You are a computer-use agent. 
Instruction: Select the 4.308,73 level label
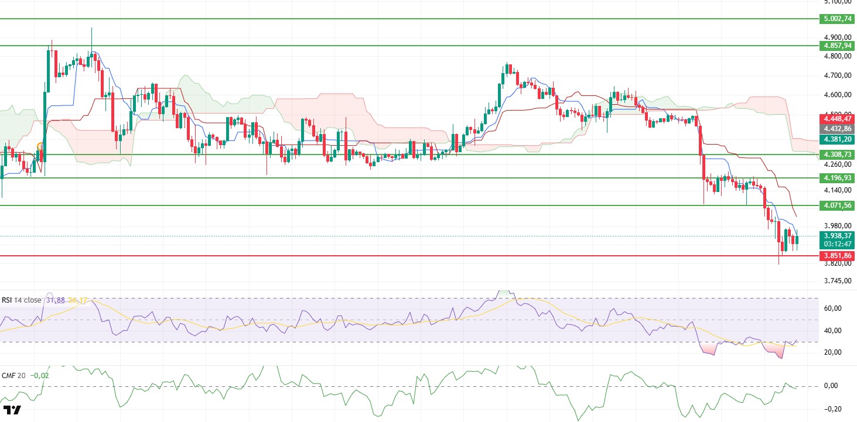[838, 155]
